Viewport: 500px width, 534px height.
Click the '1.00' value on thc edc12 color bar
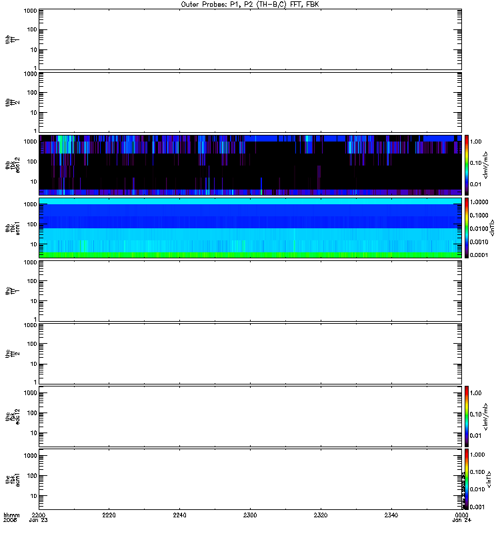[x=475, y=393]
